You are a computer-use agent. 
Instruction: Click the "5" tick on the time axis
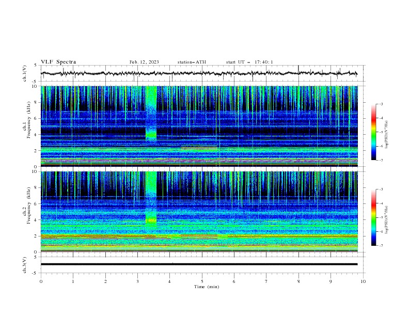[202, 281]
